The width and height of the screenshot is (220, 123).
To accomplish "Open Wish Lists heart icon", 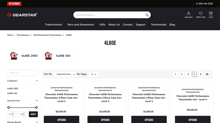I will coord(200,13).
